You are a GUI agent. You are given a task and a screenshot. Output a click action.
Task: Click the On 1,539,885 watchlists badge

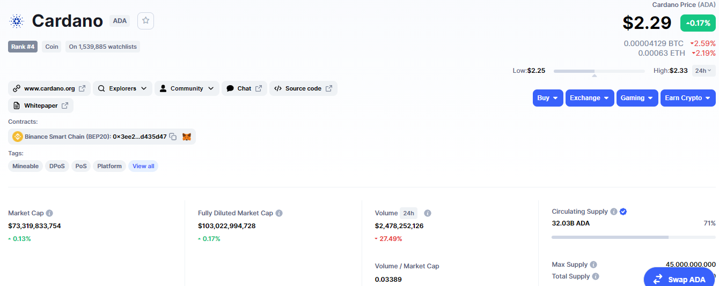point(102,47)
